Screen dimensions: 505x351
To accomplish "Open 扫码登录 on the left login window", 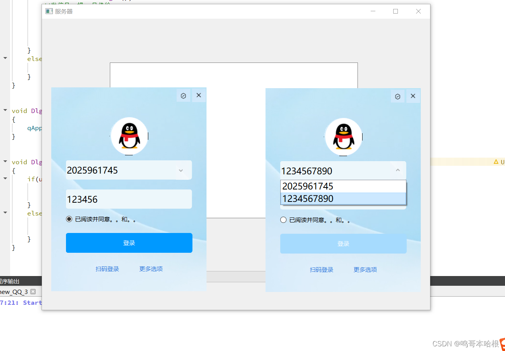I will click(x=107, y=269).
